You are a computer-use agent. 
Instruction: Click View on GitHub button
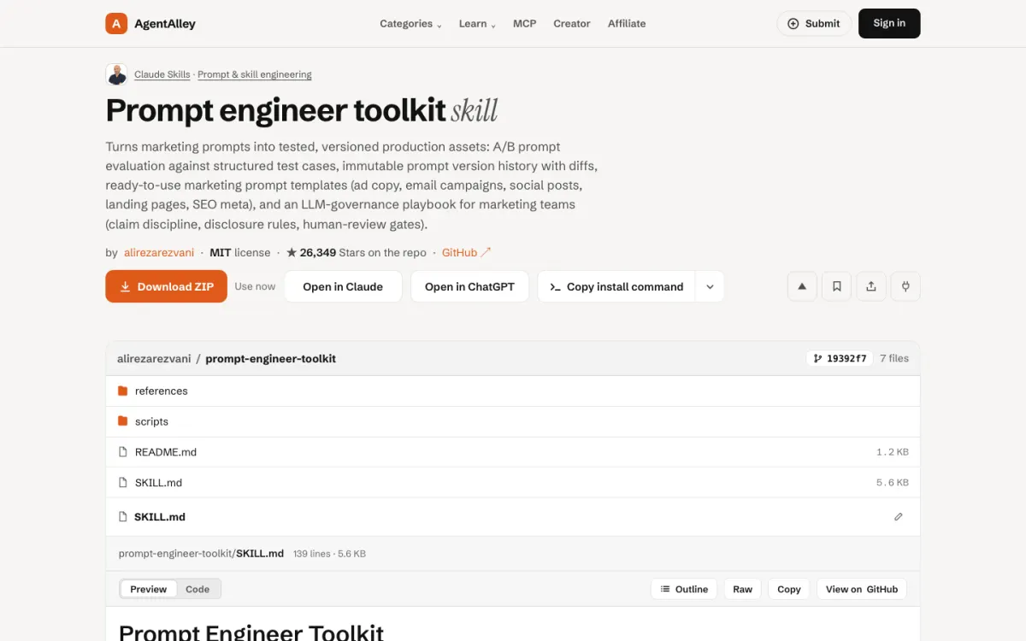point(862,589)
